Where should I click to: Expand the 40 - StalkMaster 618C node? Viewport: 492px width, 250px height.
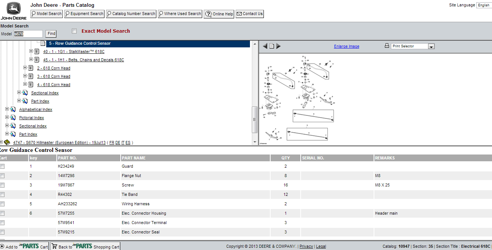click(x=31, y=51)
